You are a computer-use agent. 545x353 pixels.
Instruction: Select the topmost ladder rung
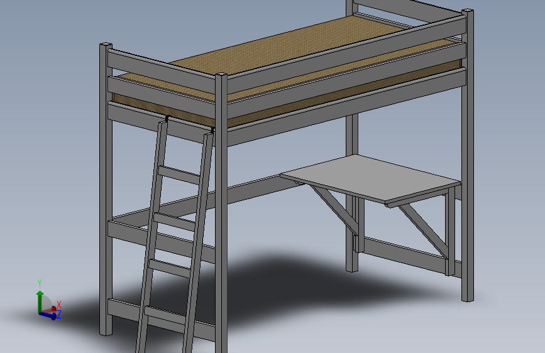tap(179, 174)
